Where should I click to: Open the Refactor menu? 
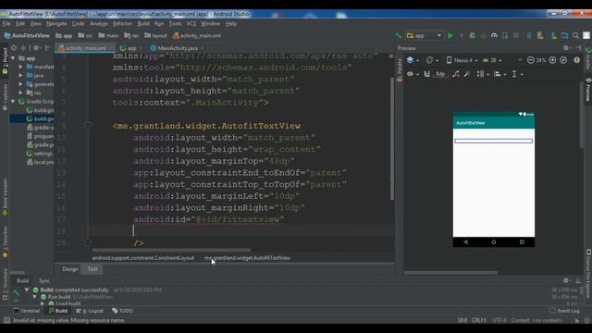point(122,23)
